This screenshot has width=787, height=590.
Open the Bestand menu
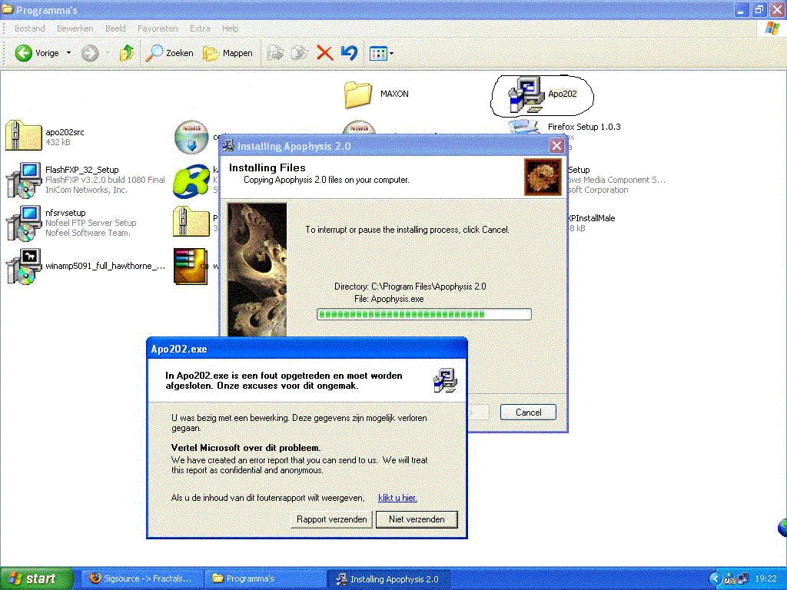pyautogui.click(x=30, y=28)
